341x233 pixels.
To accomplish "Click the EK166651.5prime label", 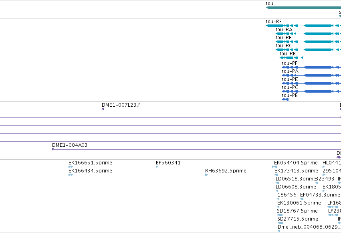I will [90, 163].
